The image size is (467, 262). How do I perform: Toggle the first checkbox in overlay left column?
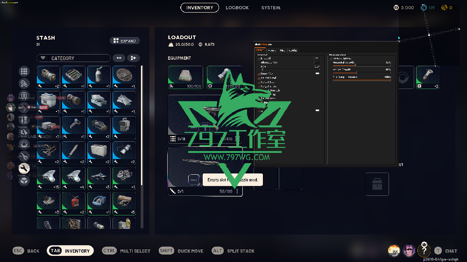tap(259, 58)
